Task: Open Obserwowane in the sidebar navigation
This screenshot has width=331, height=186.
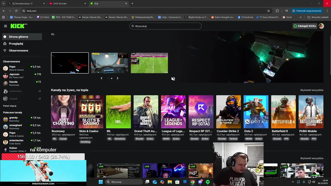Action: [x=22, y=51]
